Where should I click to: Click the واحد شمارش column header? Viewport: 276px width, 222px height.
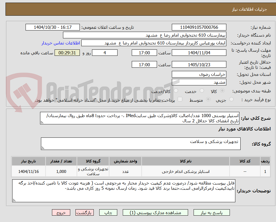click(125, 161)
